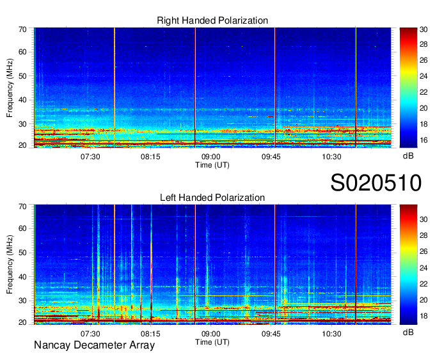
Task: Click 40 MHz tick of Right Handed plot
Action: pyautogui.click(x=22, y=100)
